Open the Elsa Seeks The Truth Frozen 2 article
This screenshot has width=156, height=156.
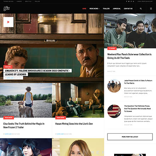coord(24,126)
